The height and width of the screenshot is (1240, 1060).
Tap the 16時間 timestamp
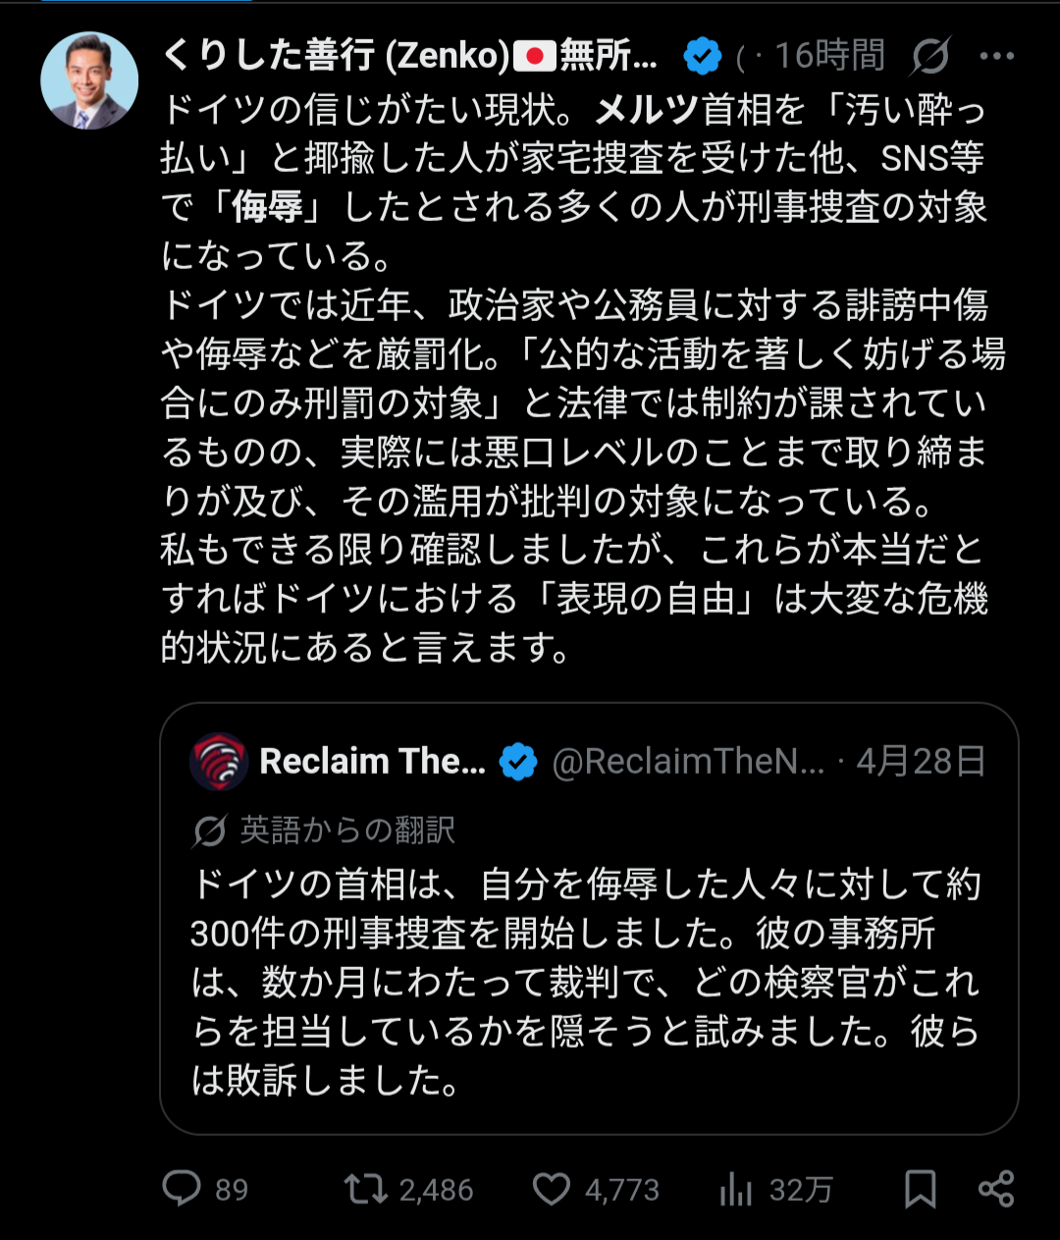tap(829, 57)
